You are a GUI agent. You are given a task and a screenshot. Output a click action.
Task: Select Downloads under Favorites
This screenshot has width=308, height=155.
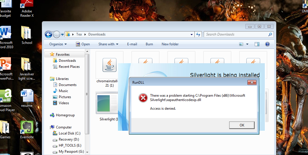click(x=67, y=61)
